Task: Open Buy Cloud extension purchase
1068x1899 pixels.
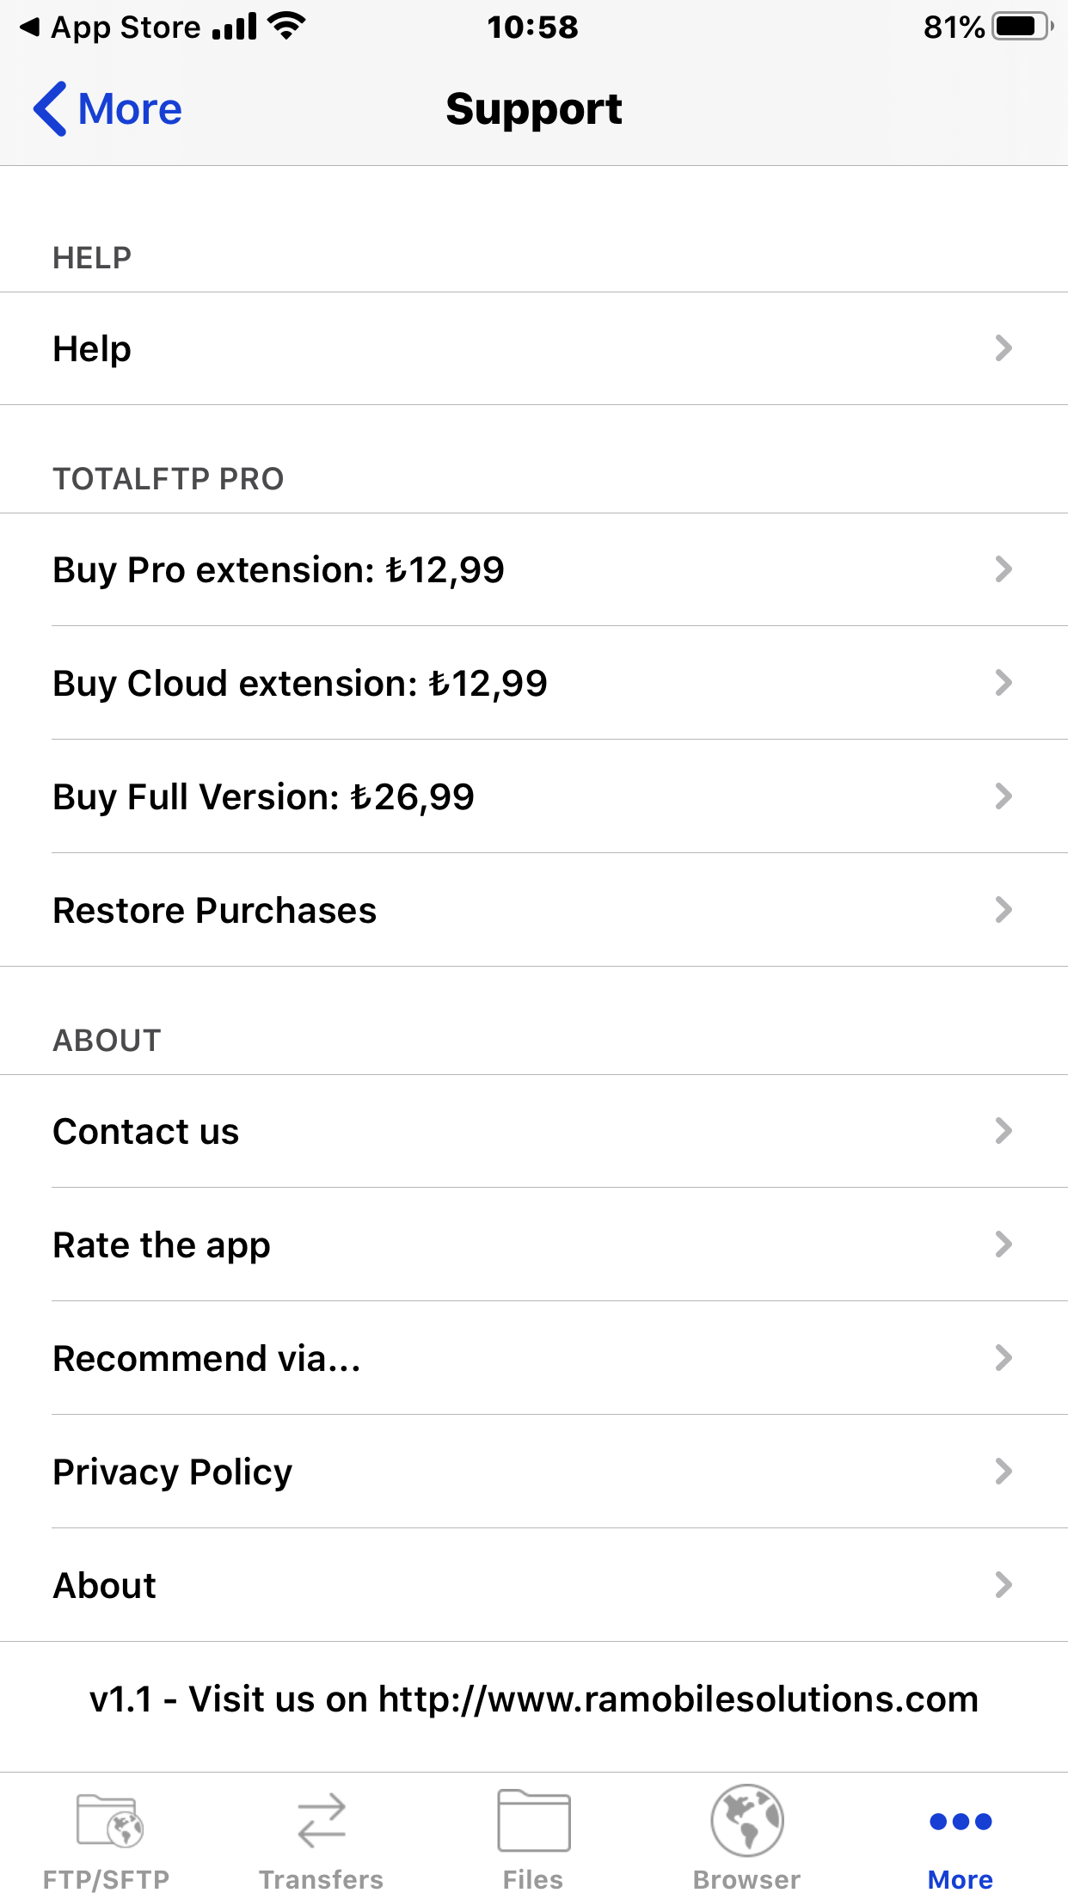Action: pos(534,683)
